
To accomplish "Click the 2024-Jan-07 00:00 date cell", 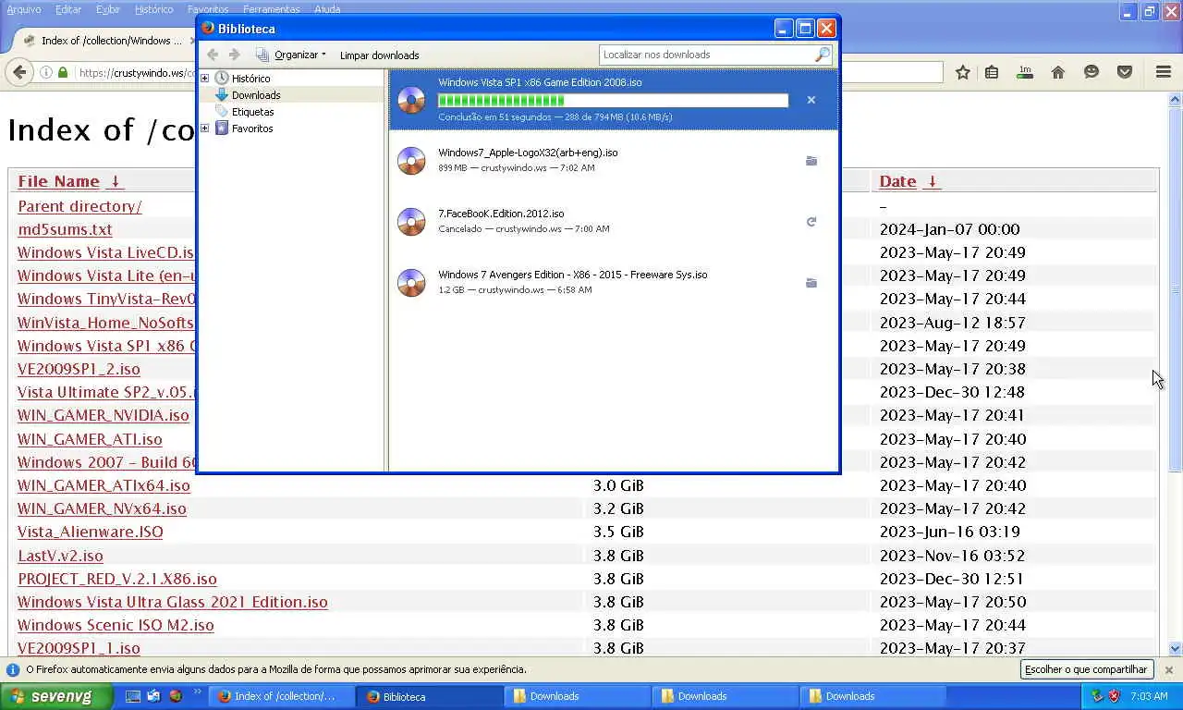I will pyautogui.click(x=949, y=229).
